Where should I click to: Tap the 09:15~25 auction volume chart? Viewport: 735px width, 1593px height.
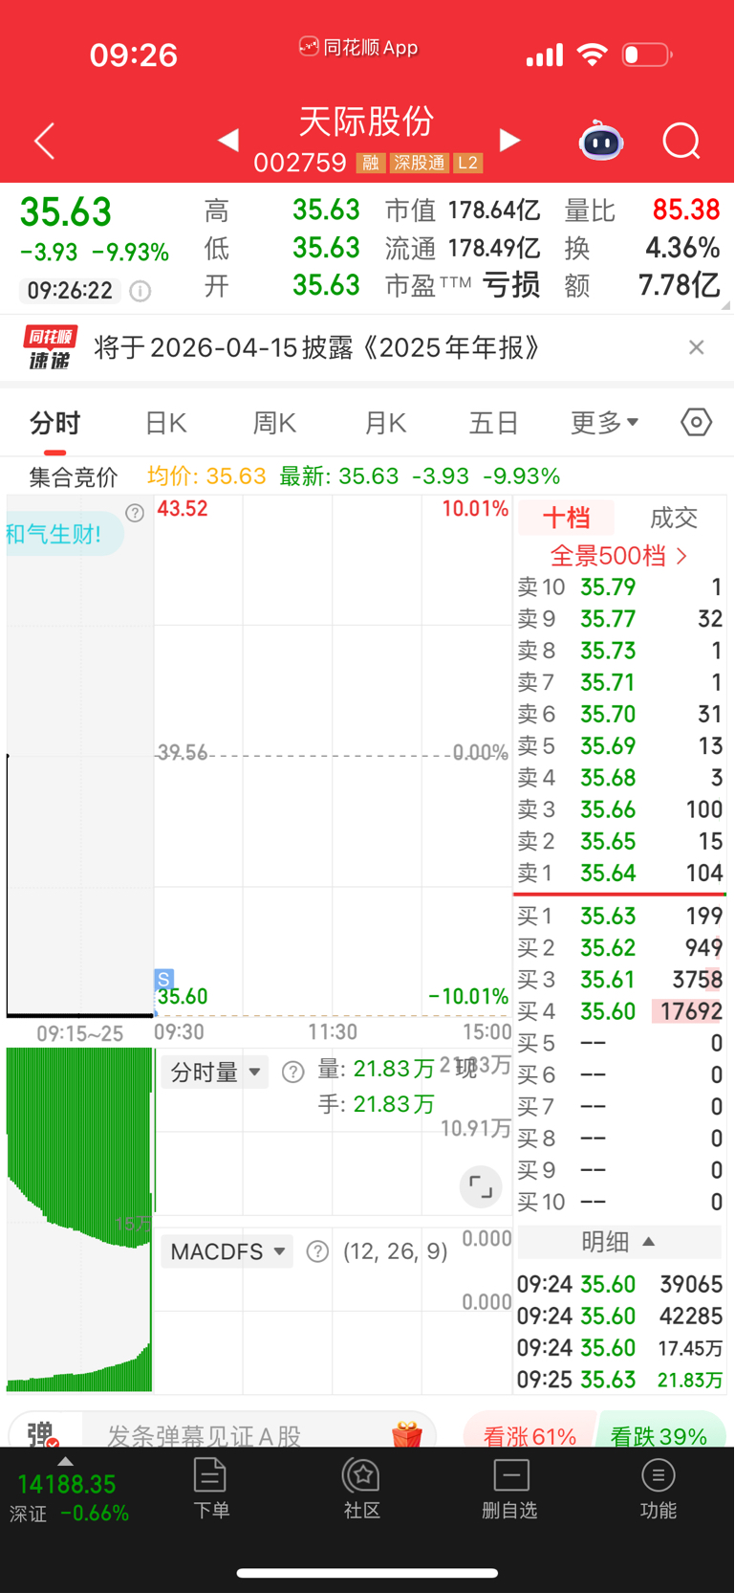[79, 1219]
